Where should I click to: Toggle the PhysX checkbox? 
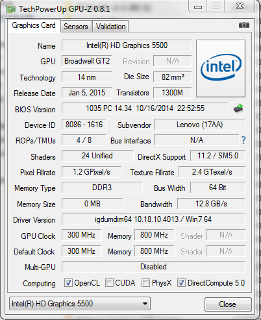[145, 283]
